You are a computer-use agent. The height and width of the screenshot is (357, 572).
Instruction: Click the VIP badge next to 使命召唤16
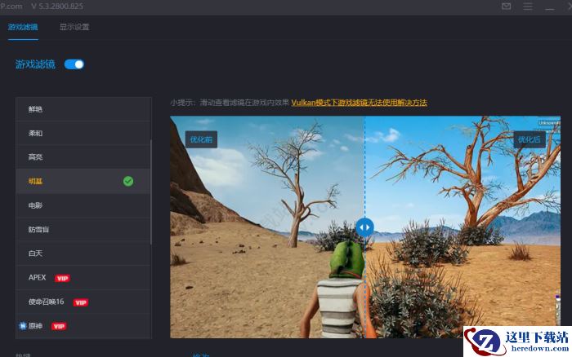(81, 302)
